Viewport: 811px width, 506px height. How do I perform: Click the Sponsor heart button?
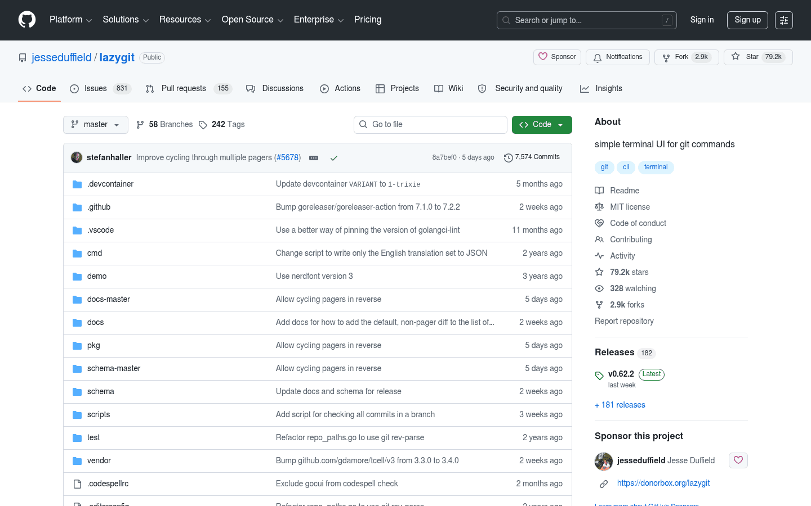coord(558,57)
